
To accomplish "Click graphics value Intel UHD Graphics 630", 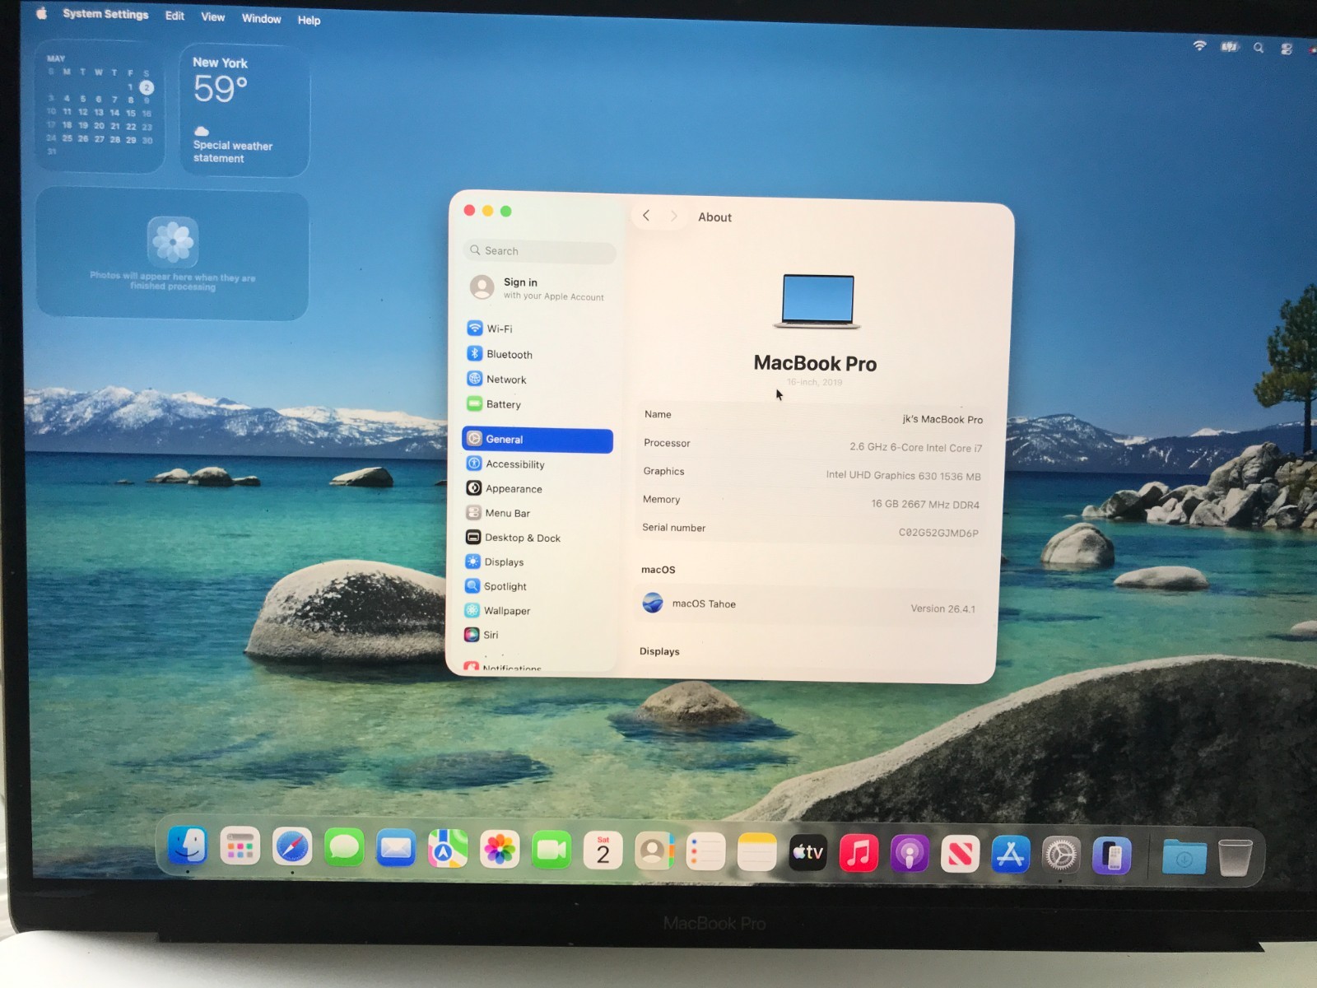I will (x=903, y=475).
